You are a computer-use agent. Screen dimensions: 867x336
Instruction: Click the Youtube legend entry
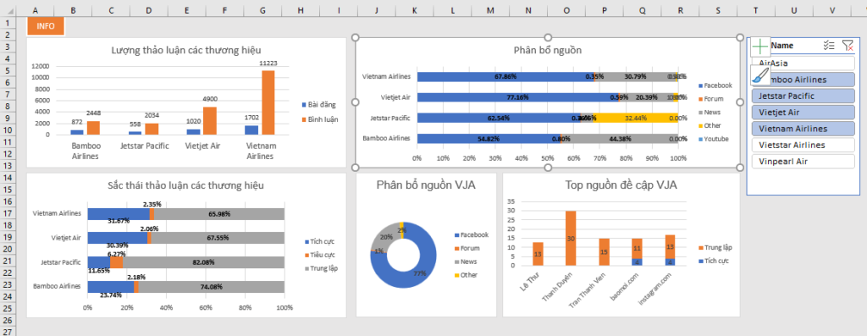pos(713,139)
